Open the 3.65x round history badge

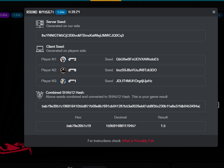click(x=4, y=15)
